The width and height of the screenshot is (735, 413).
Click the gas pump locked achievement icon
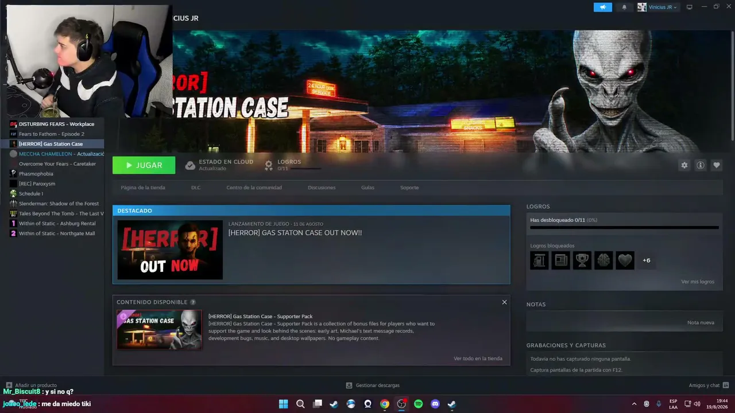coord(539,260)
